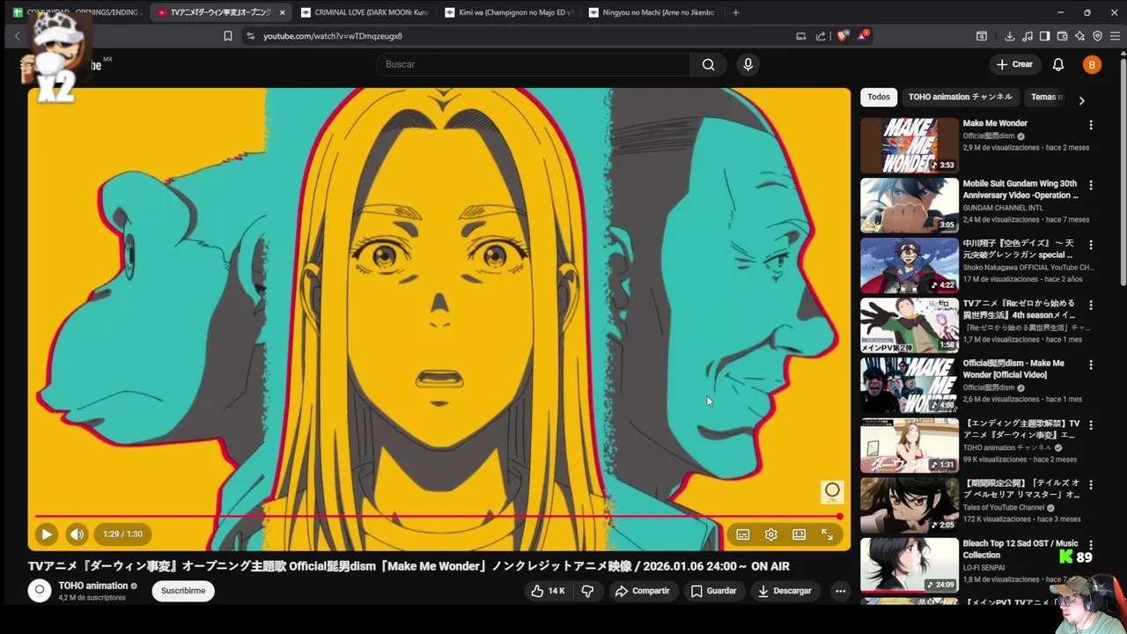Open options for Make Me Wonder video
The image size is (1127, 634).
(x=1091, y=125)
